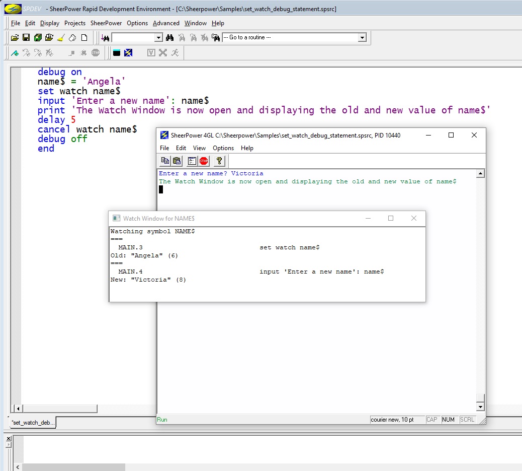Open Options menu in SheerPower 4GL window
This screenshot has height=471, width=522.
pos(223,148)
